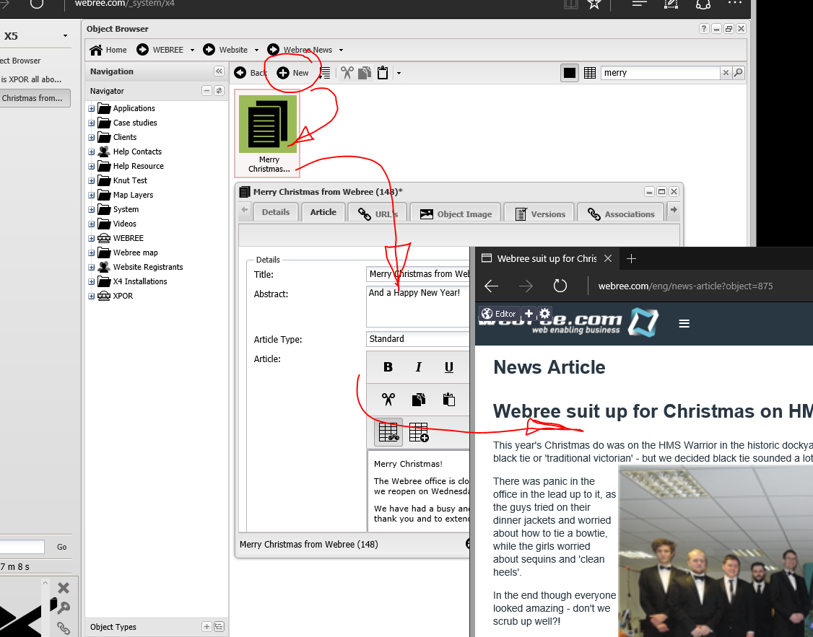The width and height of the screenshot is (813, 637).
Task: Open the Versions tab
Action: (539, 214)
